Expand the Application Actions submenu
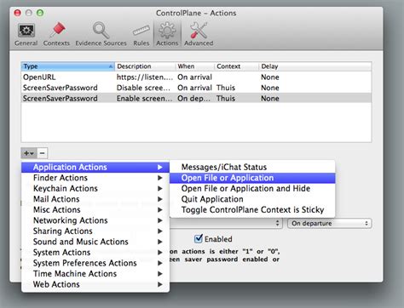The width and height of the screenshot is (404, 308). (x=95, y=167)
